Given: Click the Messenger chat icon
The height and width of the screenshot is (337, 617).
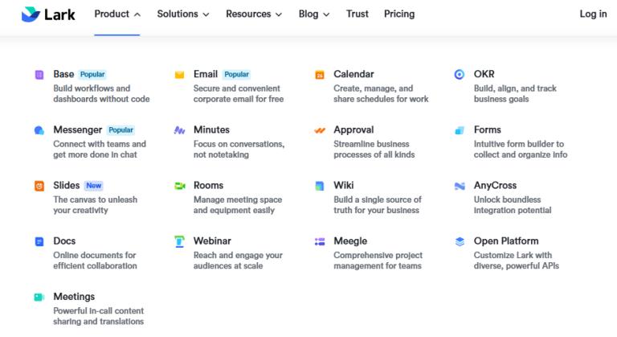Looking at the screenshot, I should (x=39, y=130).
